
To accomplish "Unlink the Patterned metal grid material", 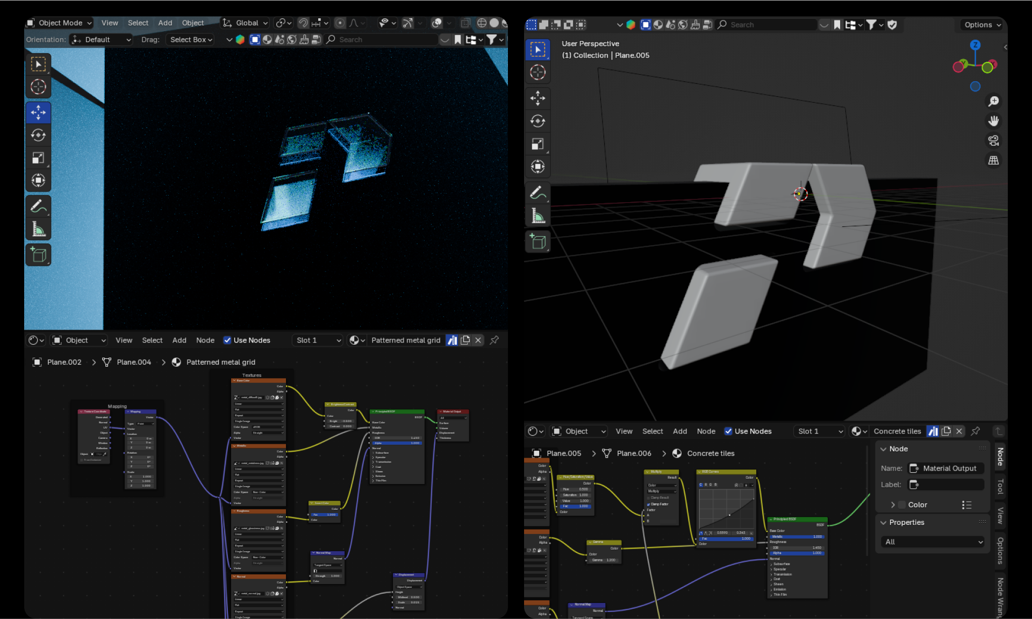I will pos(478,340).
